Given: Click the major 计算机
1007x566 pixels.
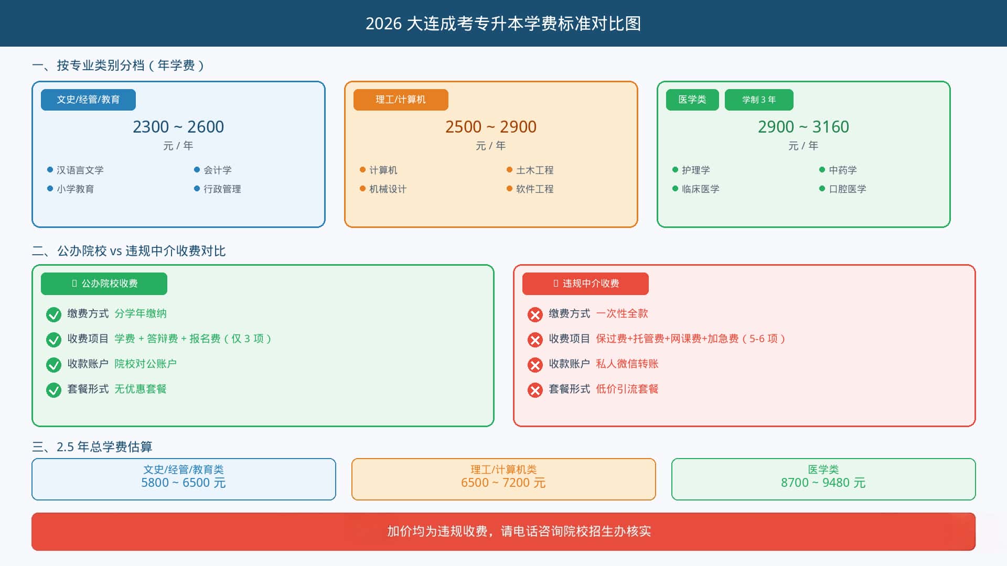Looking at the screenshot, I should 383,170.
